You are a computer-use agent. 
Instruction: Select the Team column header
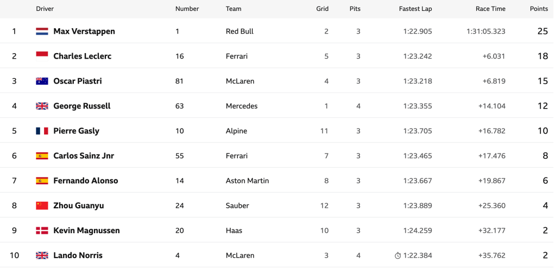(234, 9)
